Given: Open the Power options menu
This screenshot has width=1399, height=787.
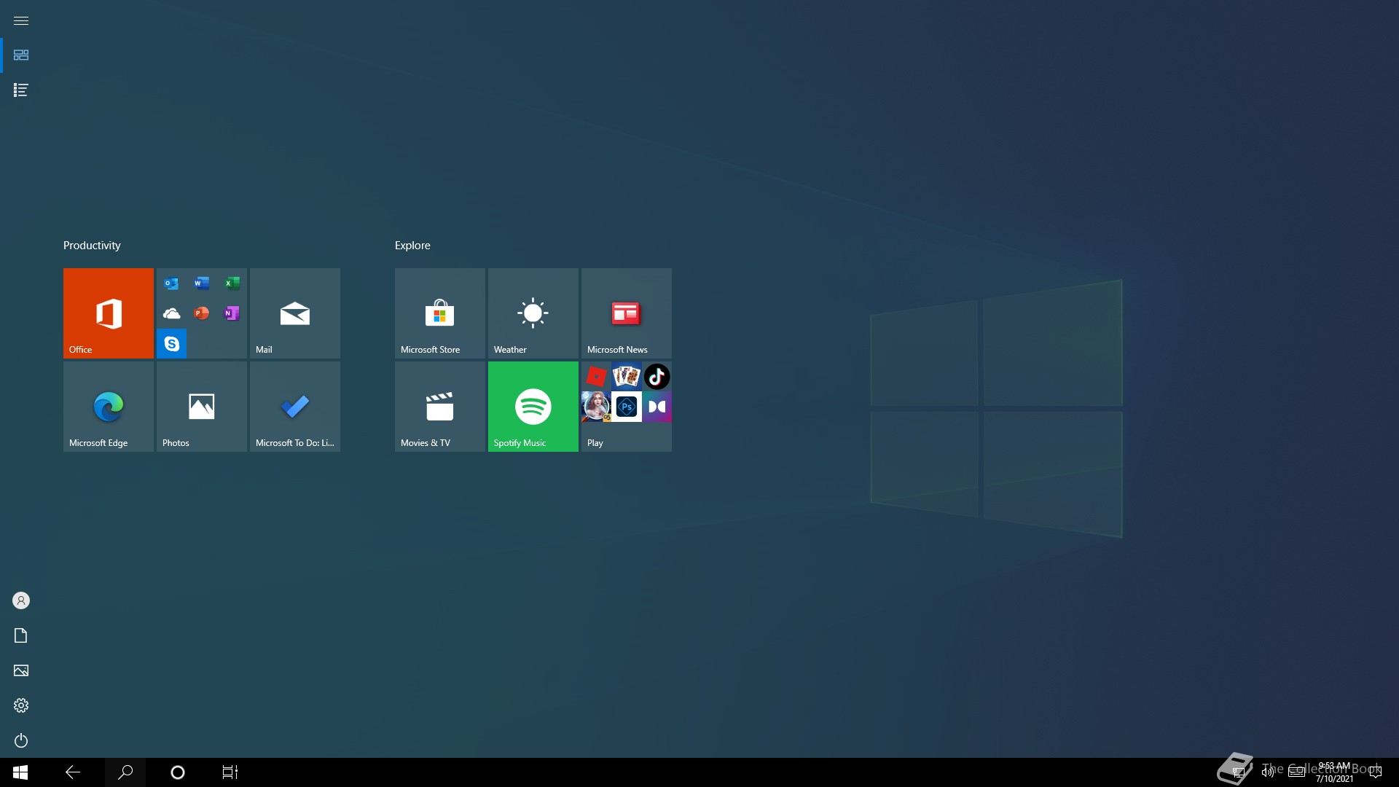Looking at the screenshot, I should 21,740.
